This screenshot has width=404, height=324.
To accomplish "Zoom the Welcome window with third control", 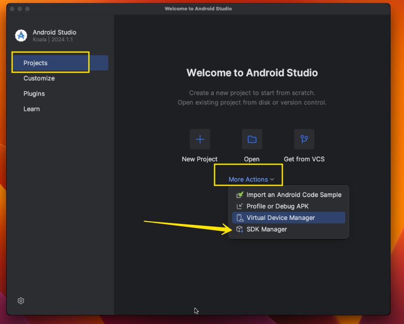I will pyautogui.click(x=27, y=9).
